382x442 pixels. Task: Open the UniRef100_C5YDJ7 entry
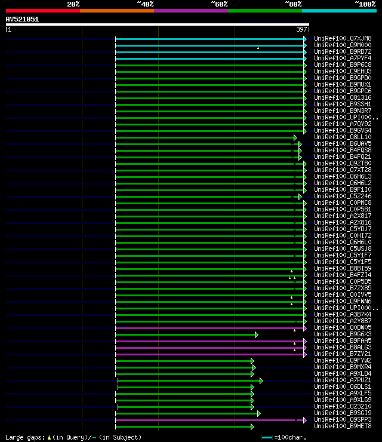[x=343, y=229]
